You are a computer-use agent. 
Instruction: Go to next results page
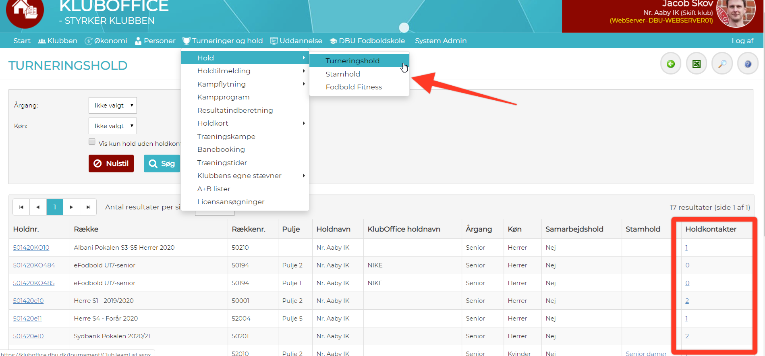pos(71,207)
